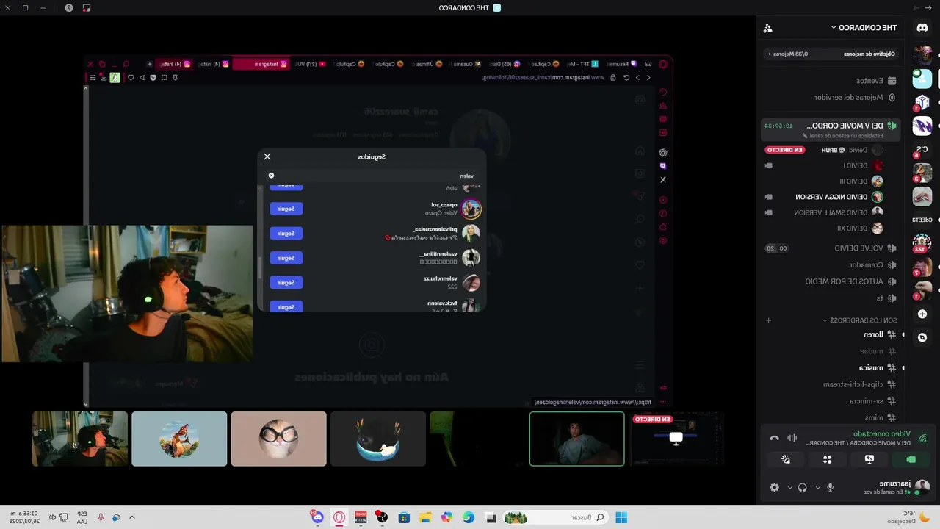Focus the green-bordered webcam tile
Image resolution: width=940 pixels, height=529 pixels.
577,439
